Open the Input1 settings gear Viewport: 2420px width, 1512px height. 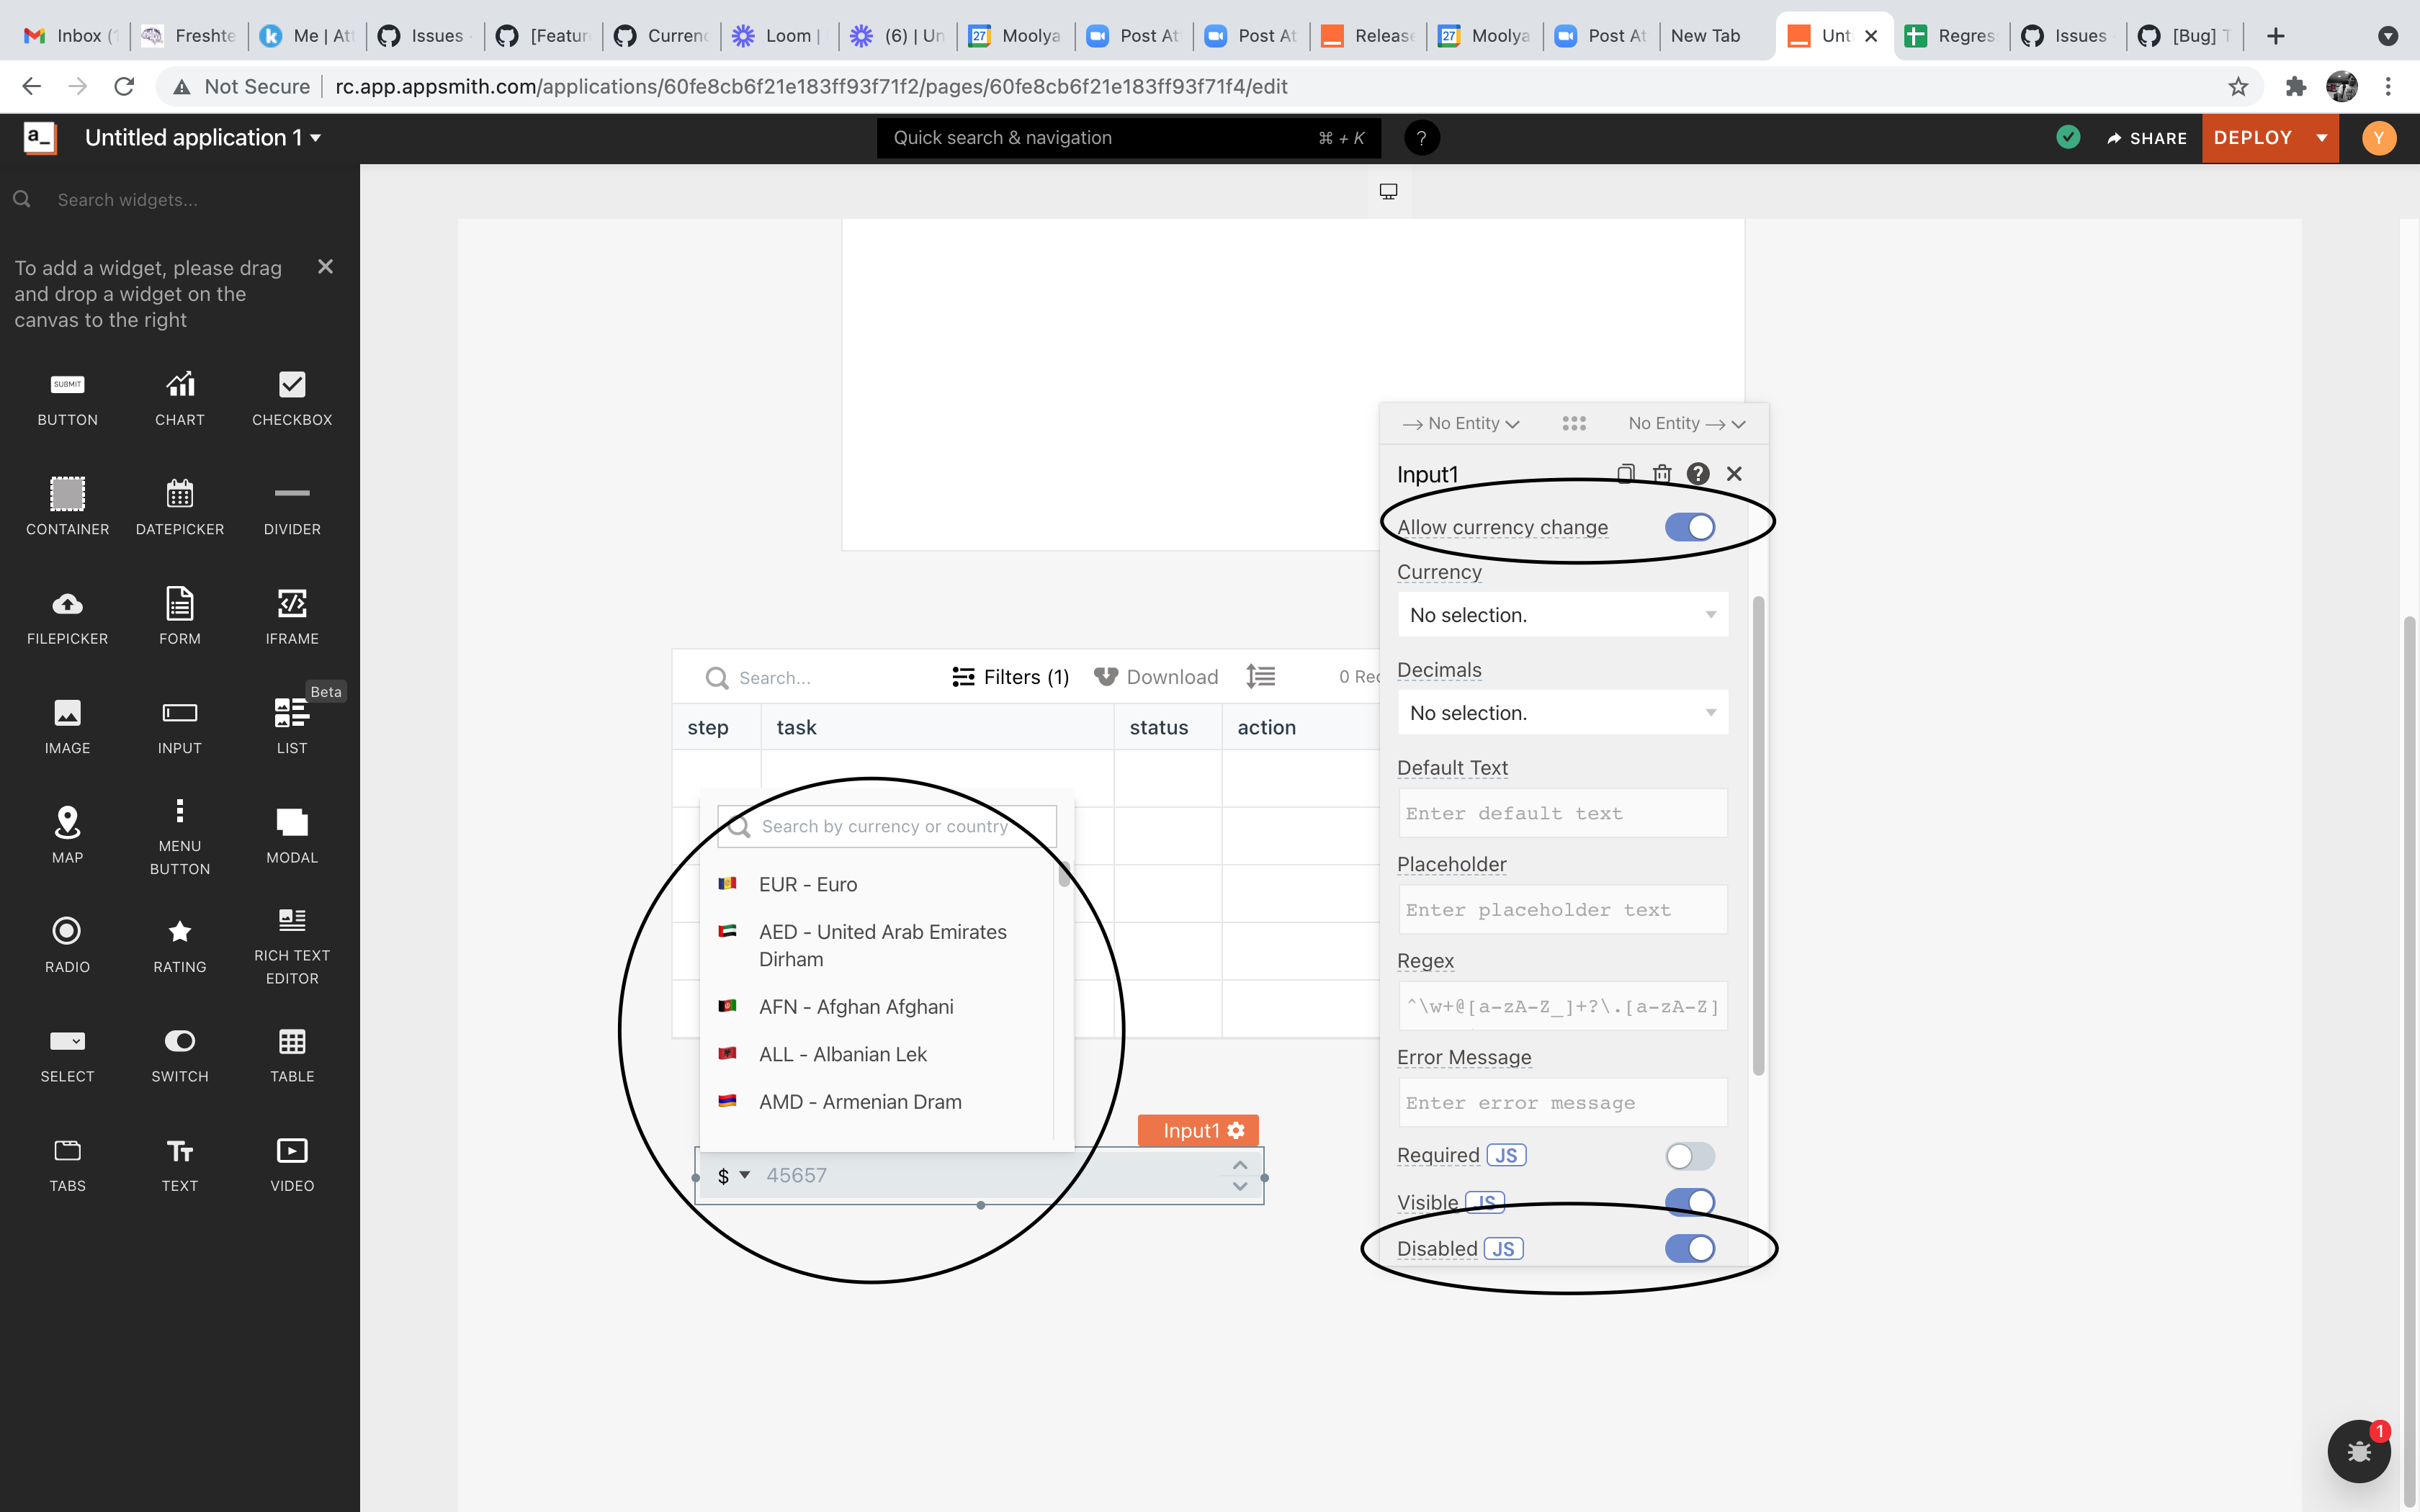click(x=1237, y=1130)
